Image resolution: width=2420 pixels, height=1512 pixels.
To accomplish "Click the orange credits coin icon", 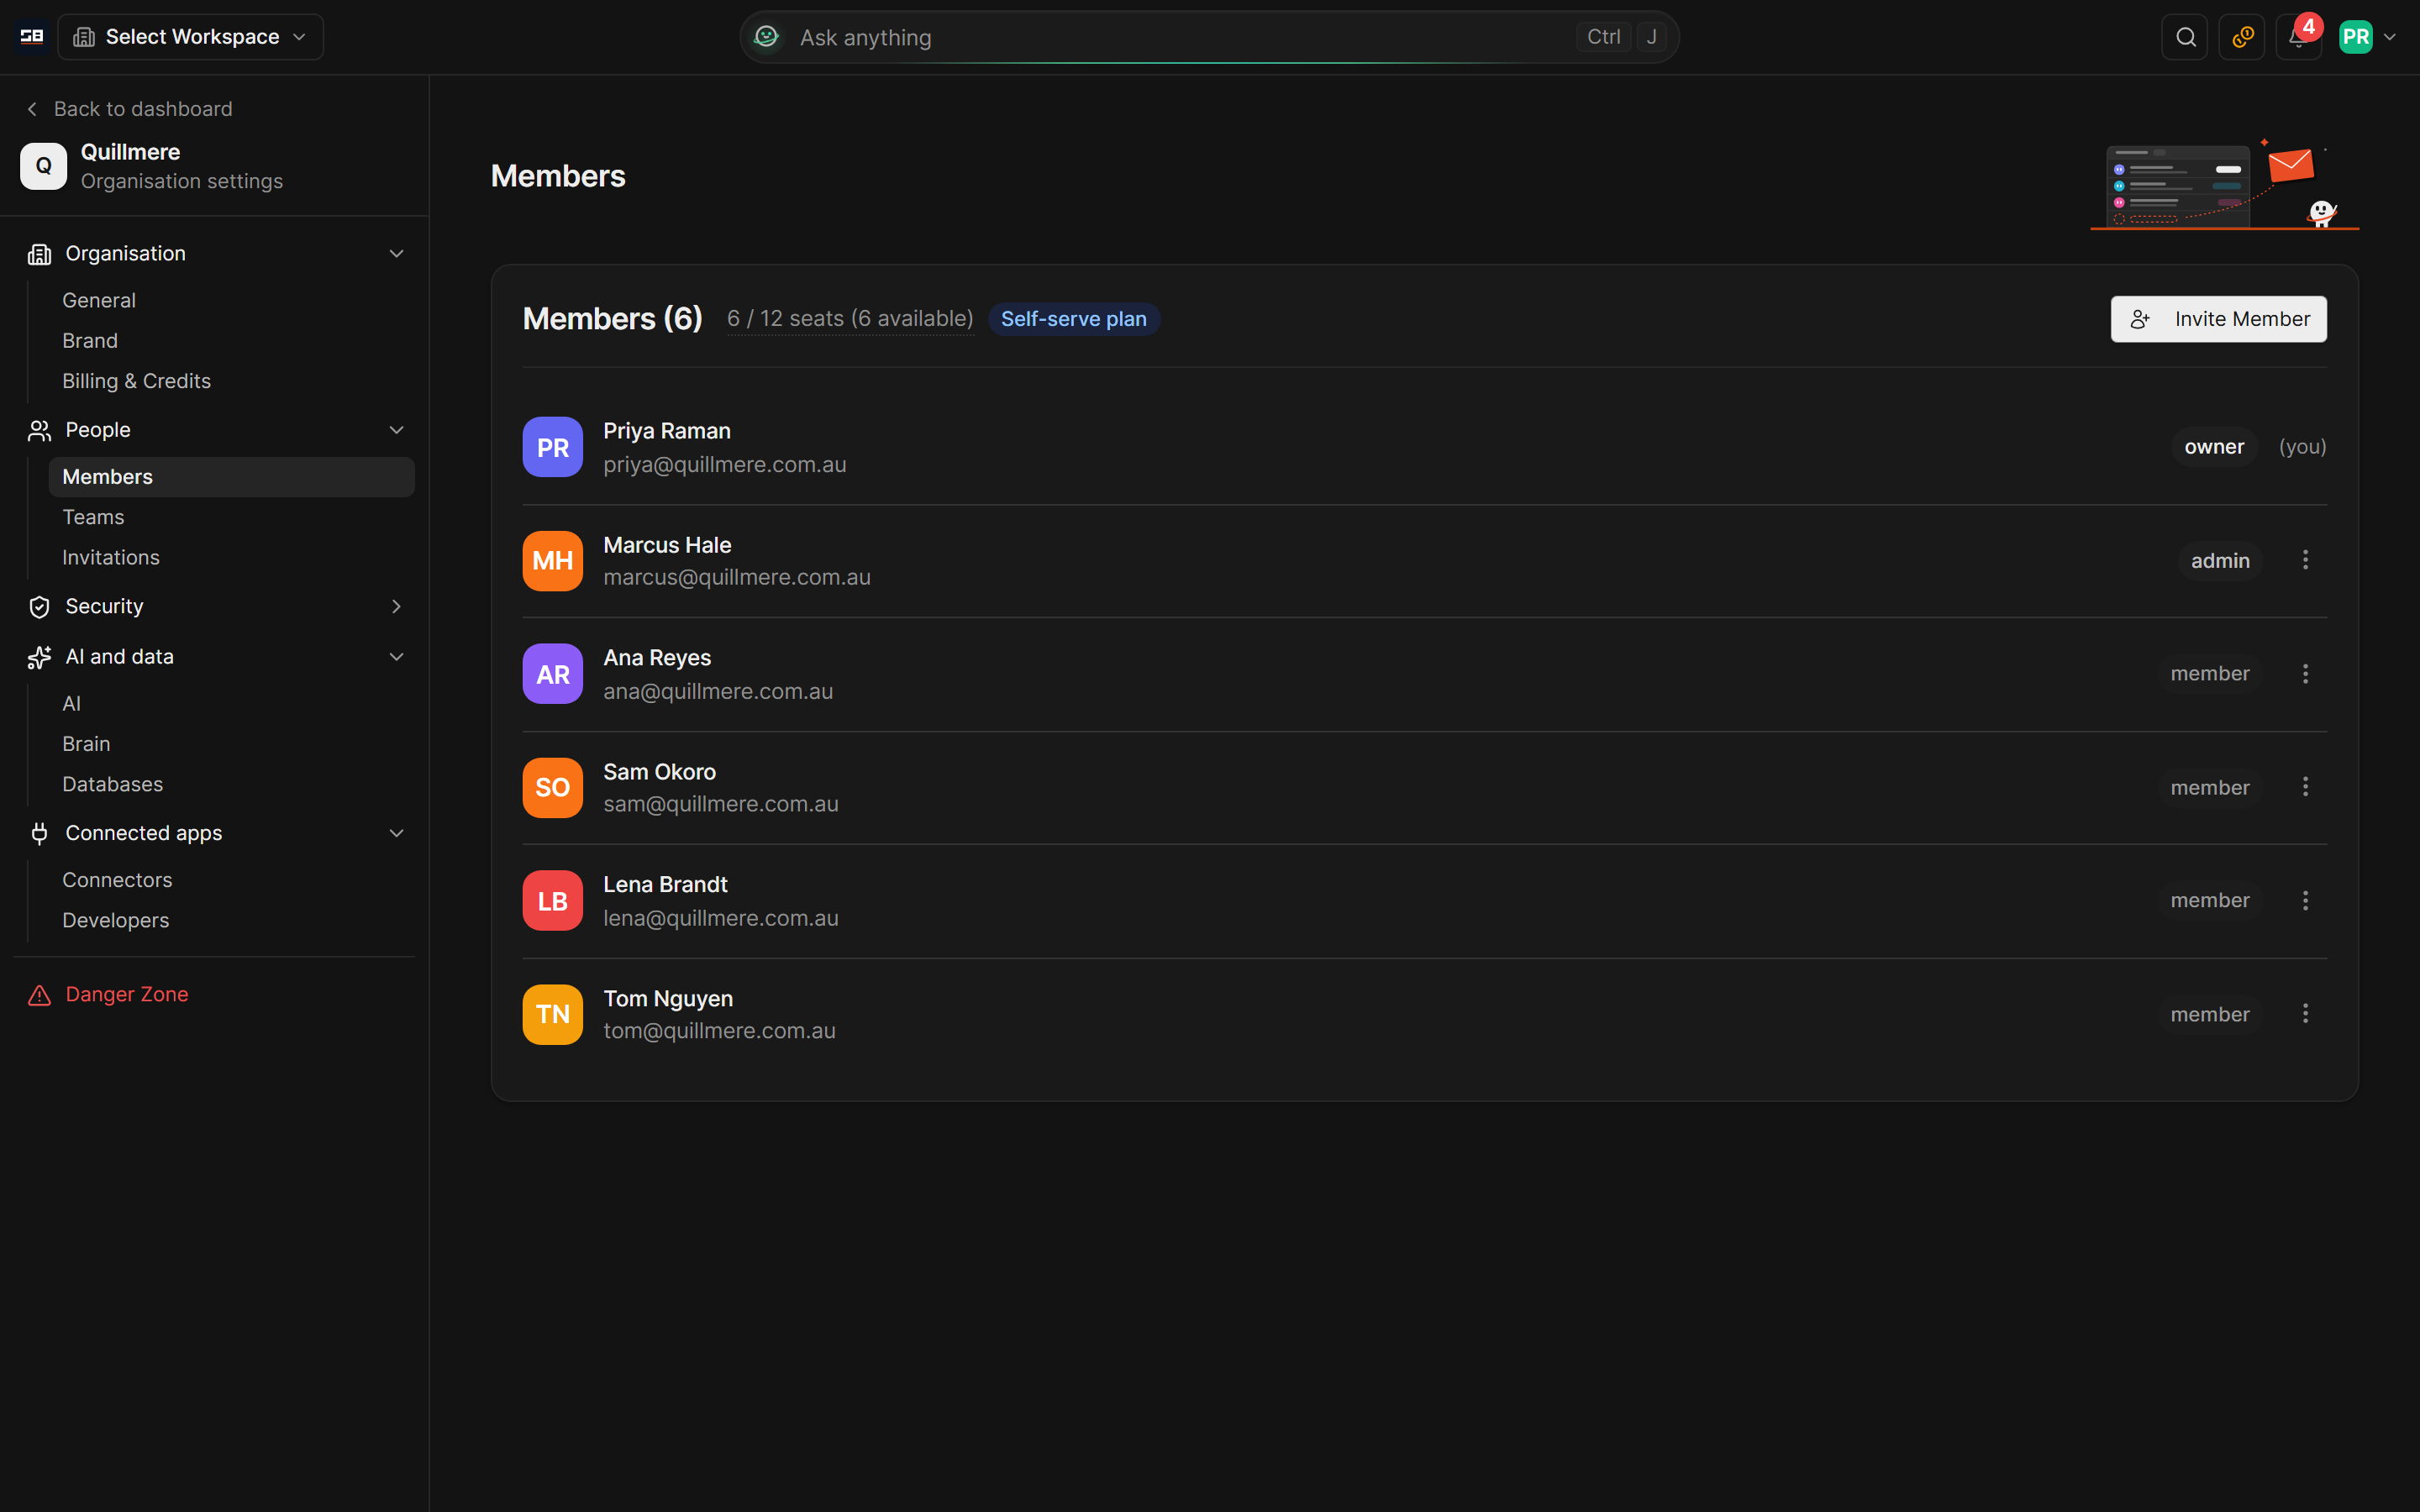I will coord(2242,37).
